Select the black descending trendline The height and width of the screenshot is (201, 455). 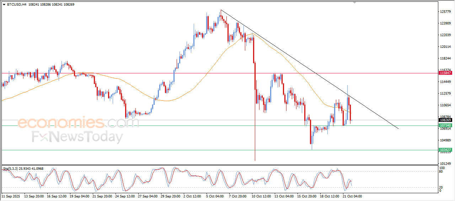309,69
